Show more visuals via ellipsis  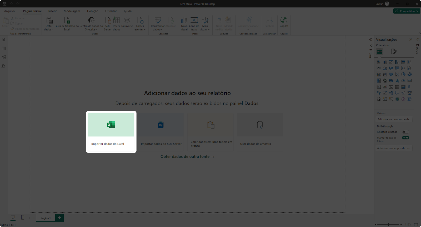[379, 105]
